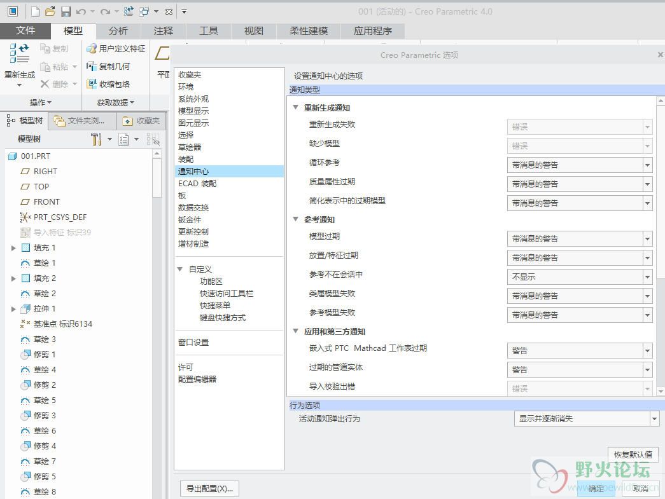The width and height of the screenshot is (665, 499).
Task: Select 配置编辑器 in options list
Action: [197, 379]
